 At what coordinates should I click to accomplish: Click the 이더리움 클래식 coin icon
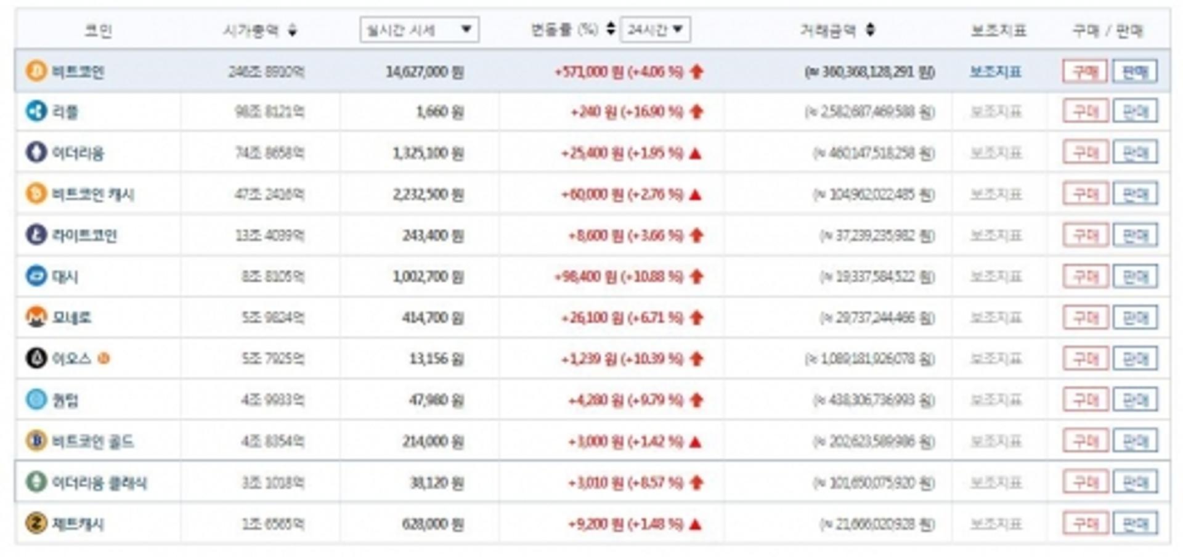36,482
